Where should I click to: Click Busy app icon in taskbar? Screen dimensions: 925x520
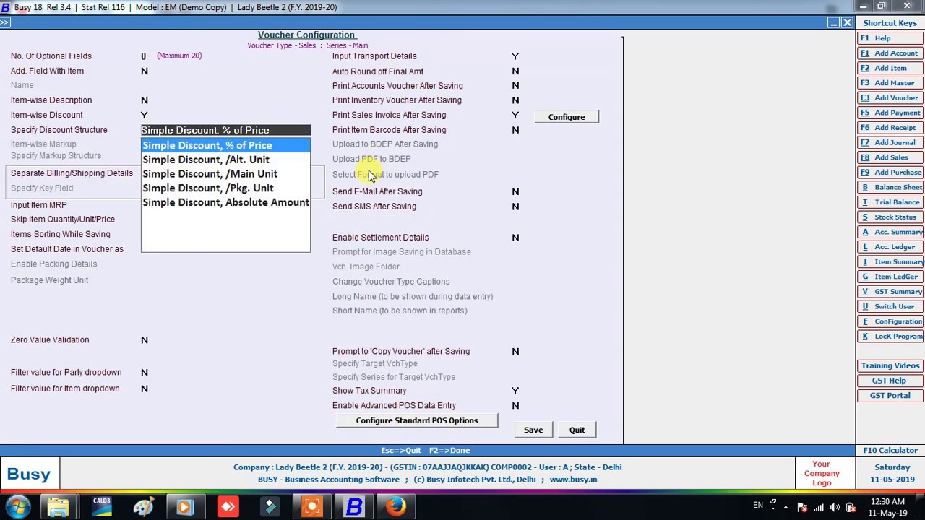point(353,506)
